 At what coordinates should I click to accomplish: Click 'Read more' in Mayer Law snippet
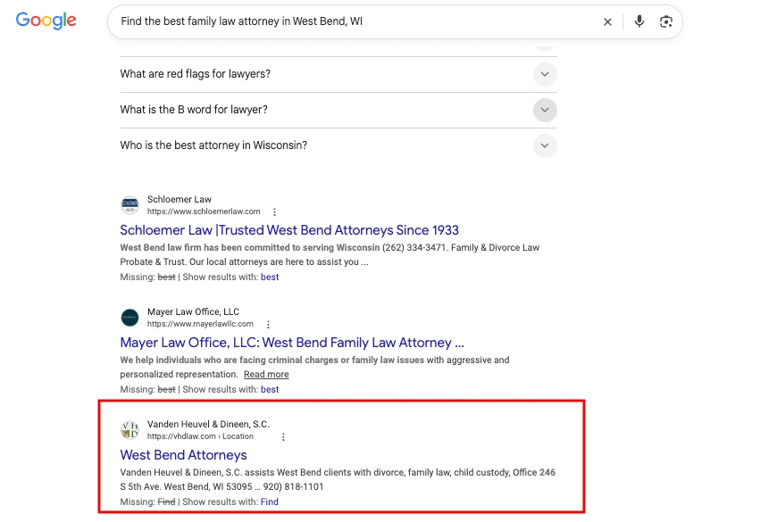(266, 375)
